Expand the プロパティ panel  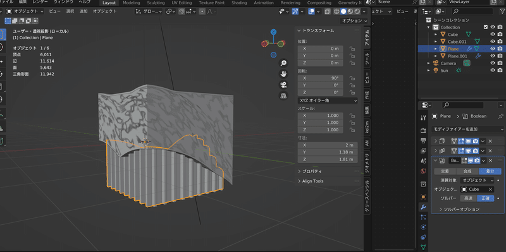tap(299, 171)
